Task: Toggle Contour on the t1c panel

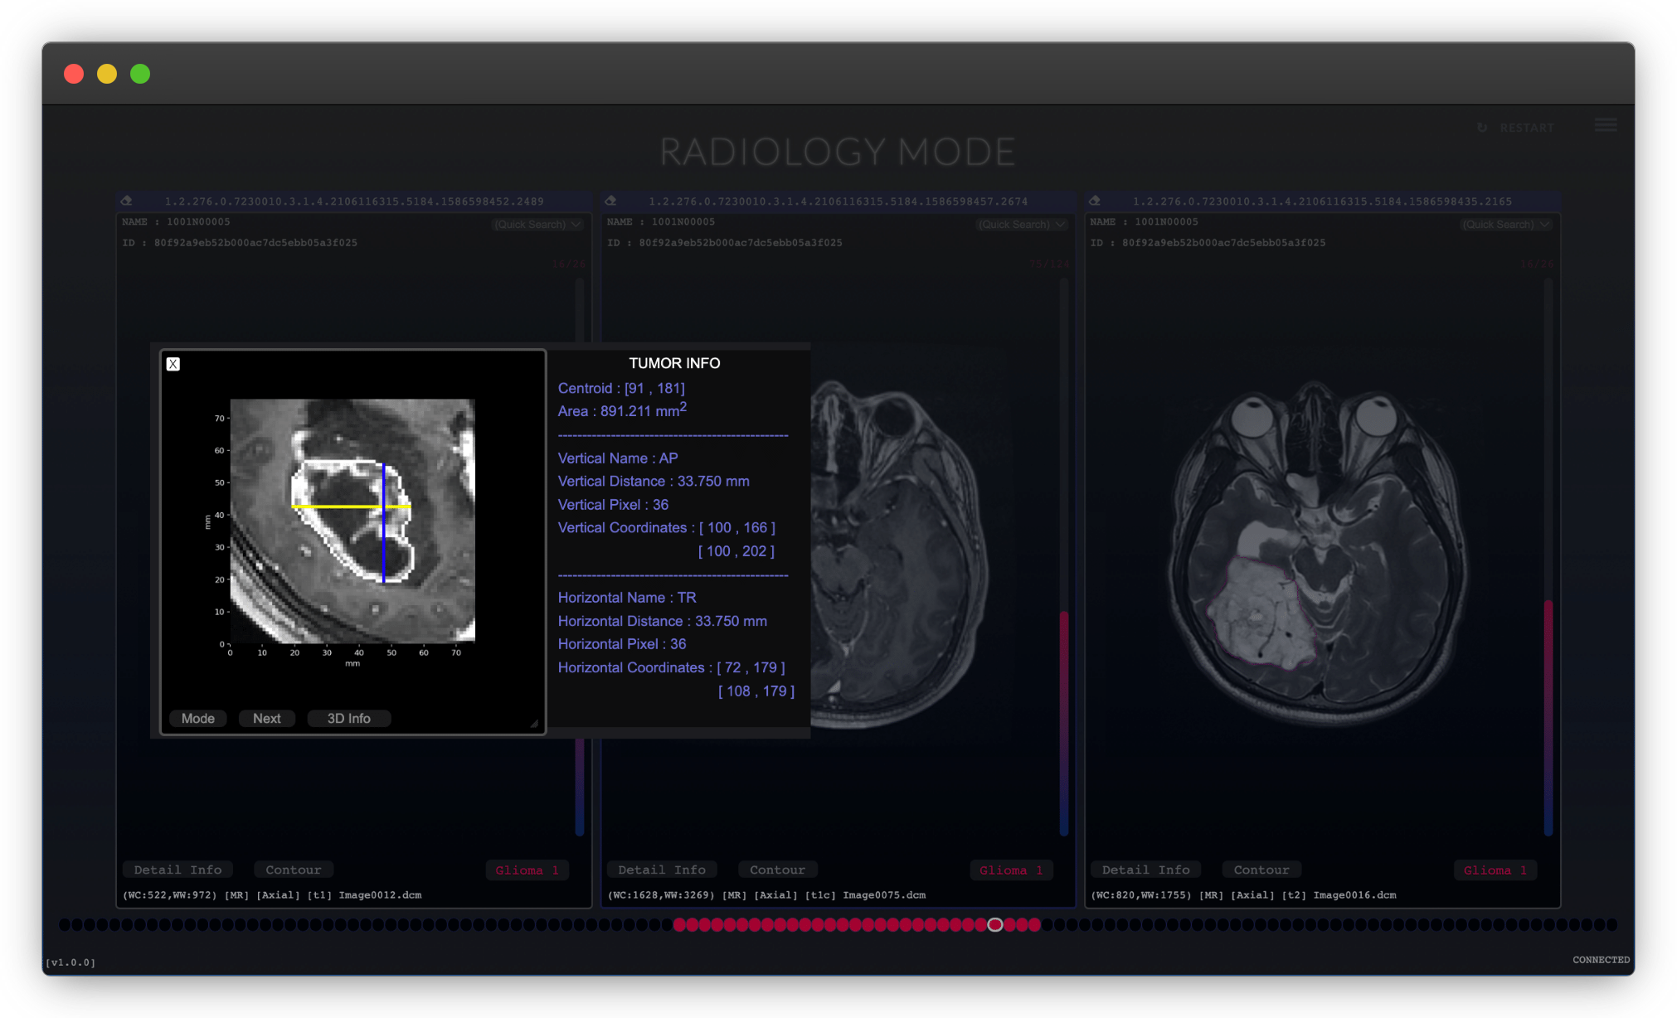Action: [777, 870]
